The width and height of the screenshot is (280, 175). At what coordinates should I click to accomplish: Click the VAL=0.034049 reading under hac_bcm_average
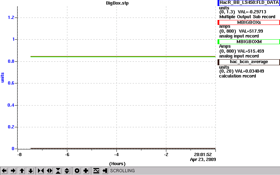click(249, 71)
